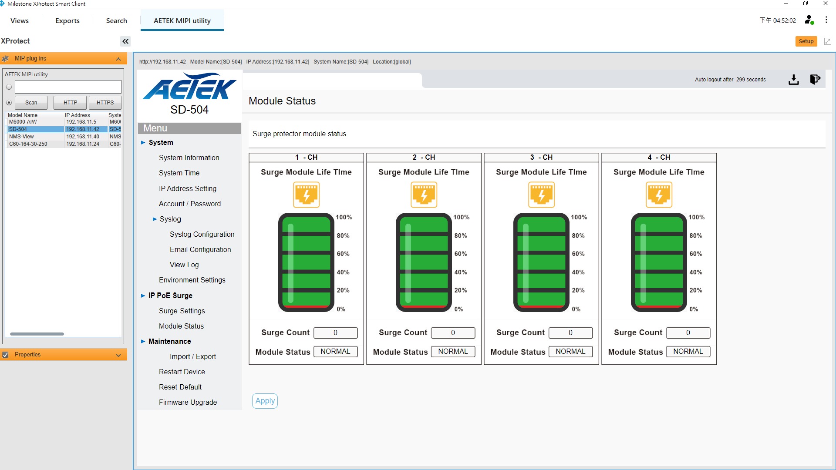Select the M6000-AIW device row
This screenshot has width=836, height=470.
64,122
